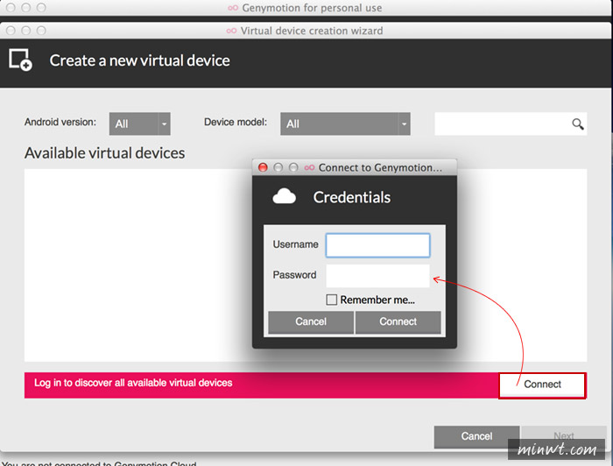
Task: Click the Genymotion logo in wizard title bar
Action: click(231, 31)
